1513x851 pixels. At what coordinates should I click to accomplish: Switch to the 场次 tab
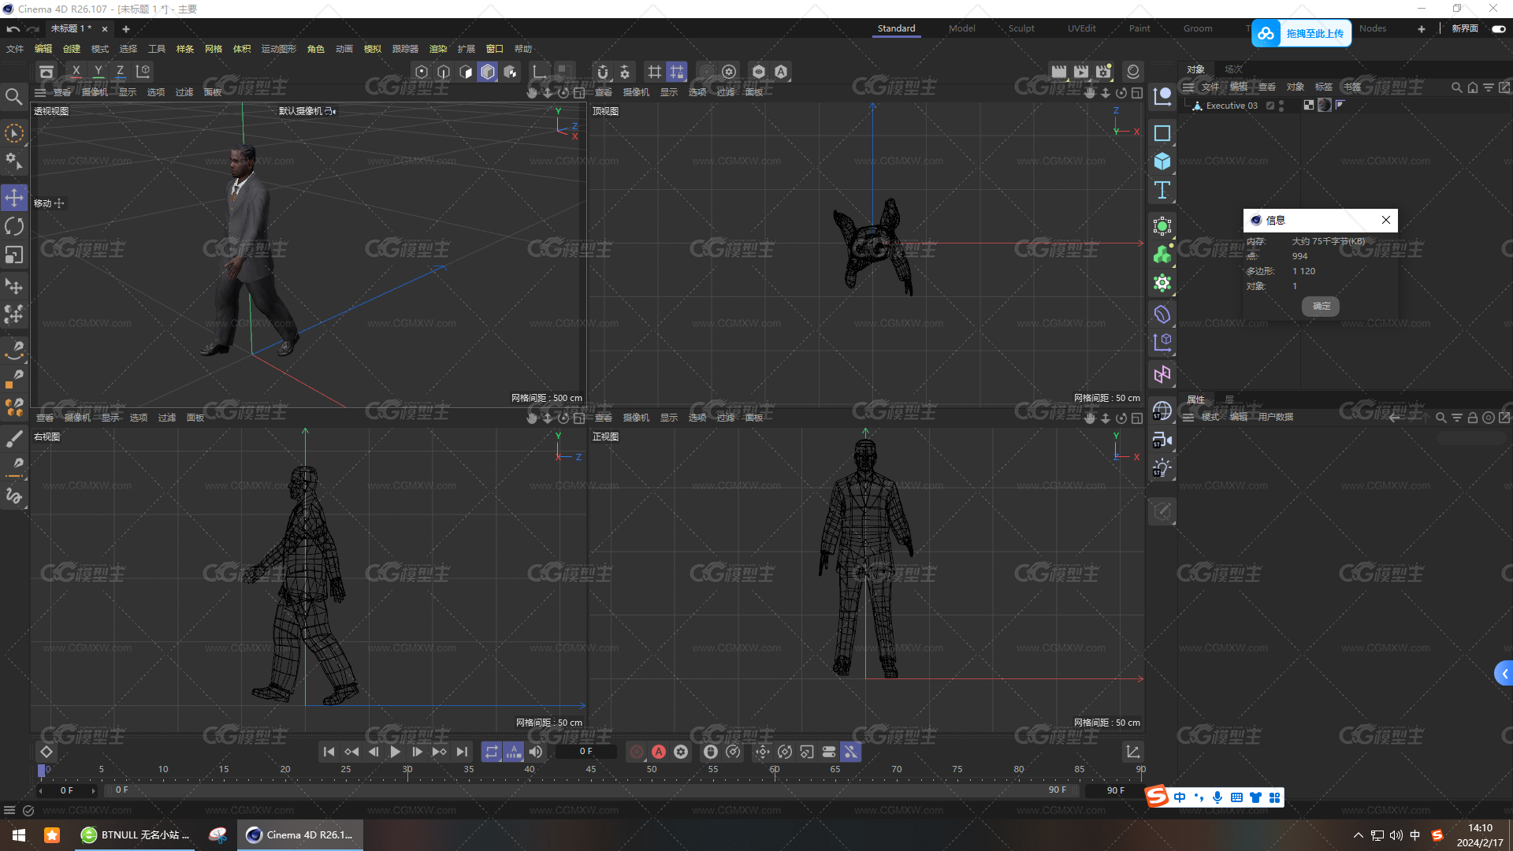(1233, 69)
